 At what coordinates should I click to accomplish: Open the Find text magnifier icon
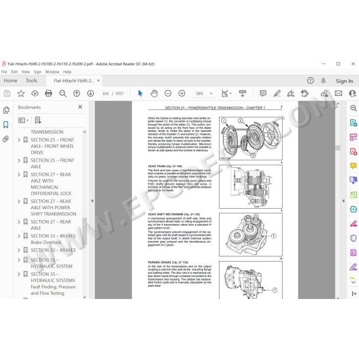coord(63,93)
